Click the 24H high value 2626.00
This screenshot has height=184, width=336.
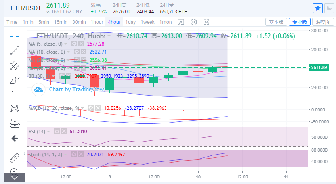(x=122, y=12)
